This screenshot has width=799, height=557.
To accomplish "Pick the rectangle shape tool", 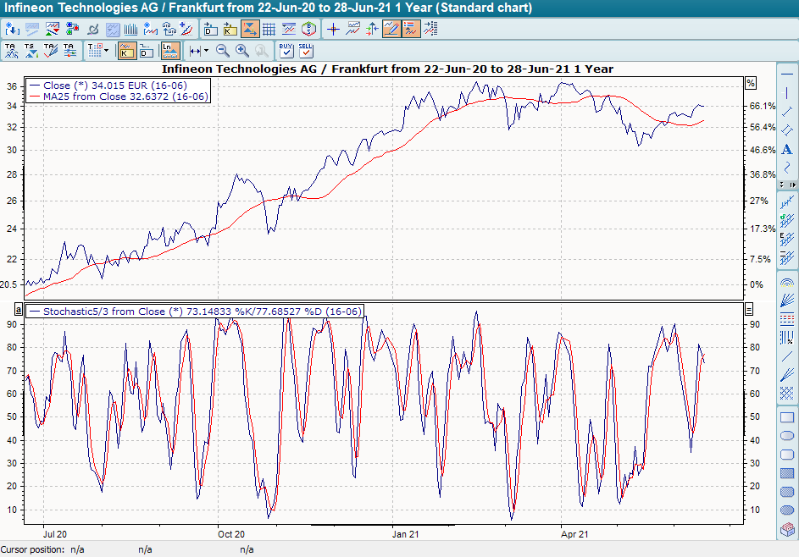I will pyautogui.click(x=787, y=417).
